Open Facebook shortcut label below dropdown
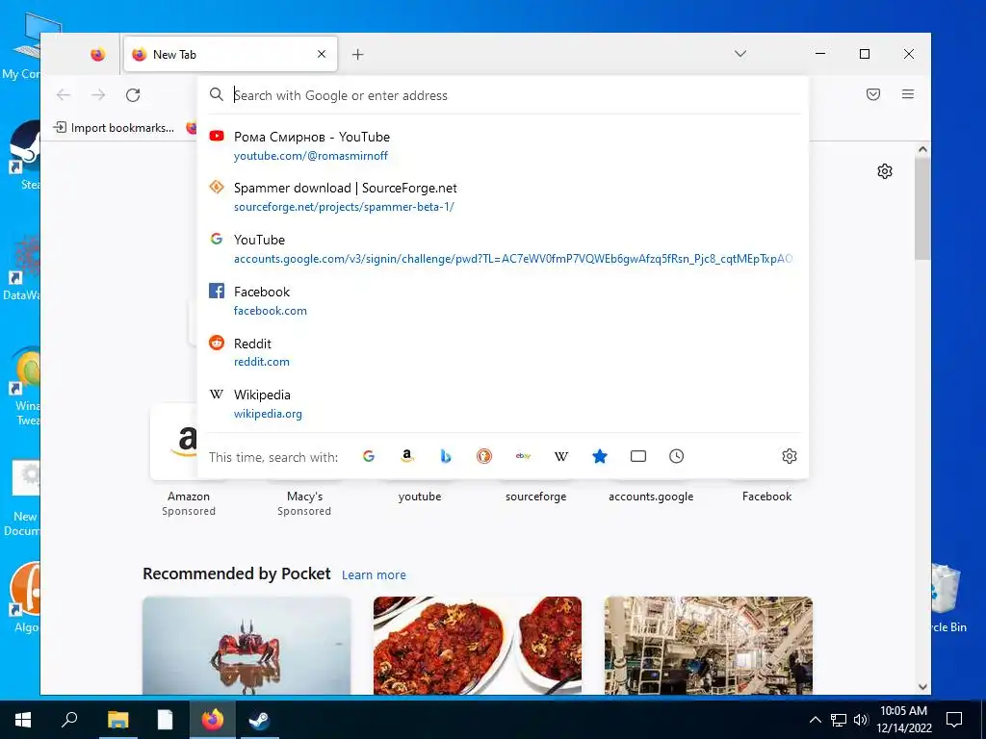This screenshot has width=986, height=739. coord(766,497)
